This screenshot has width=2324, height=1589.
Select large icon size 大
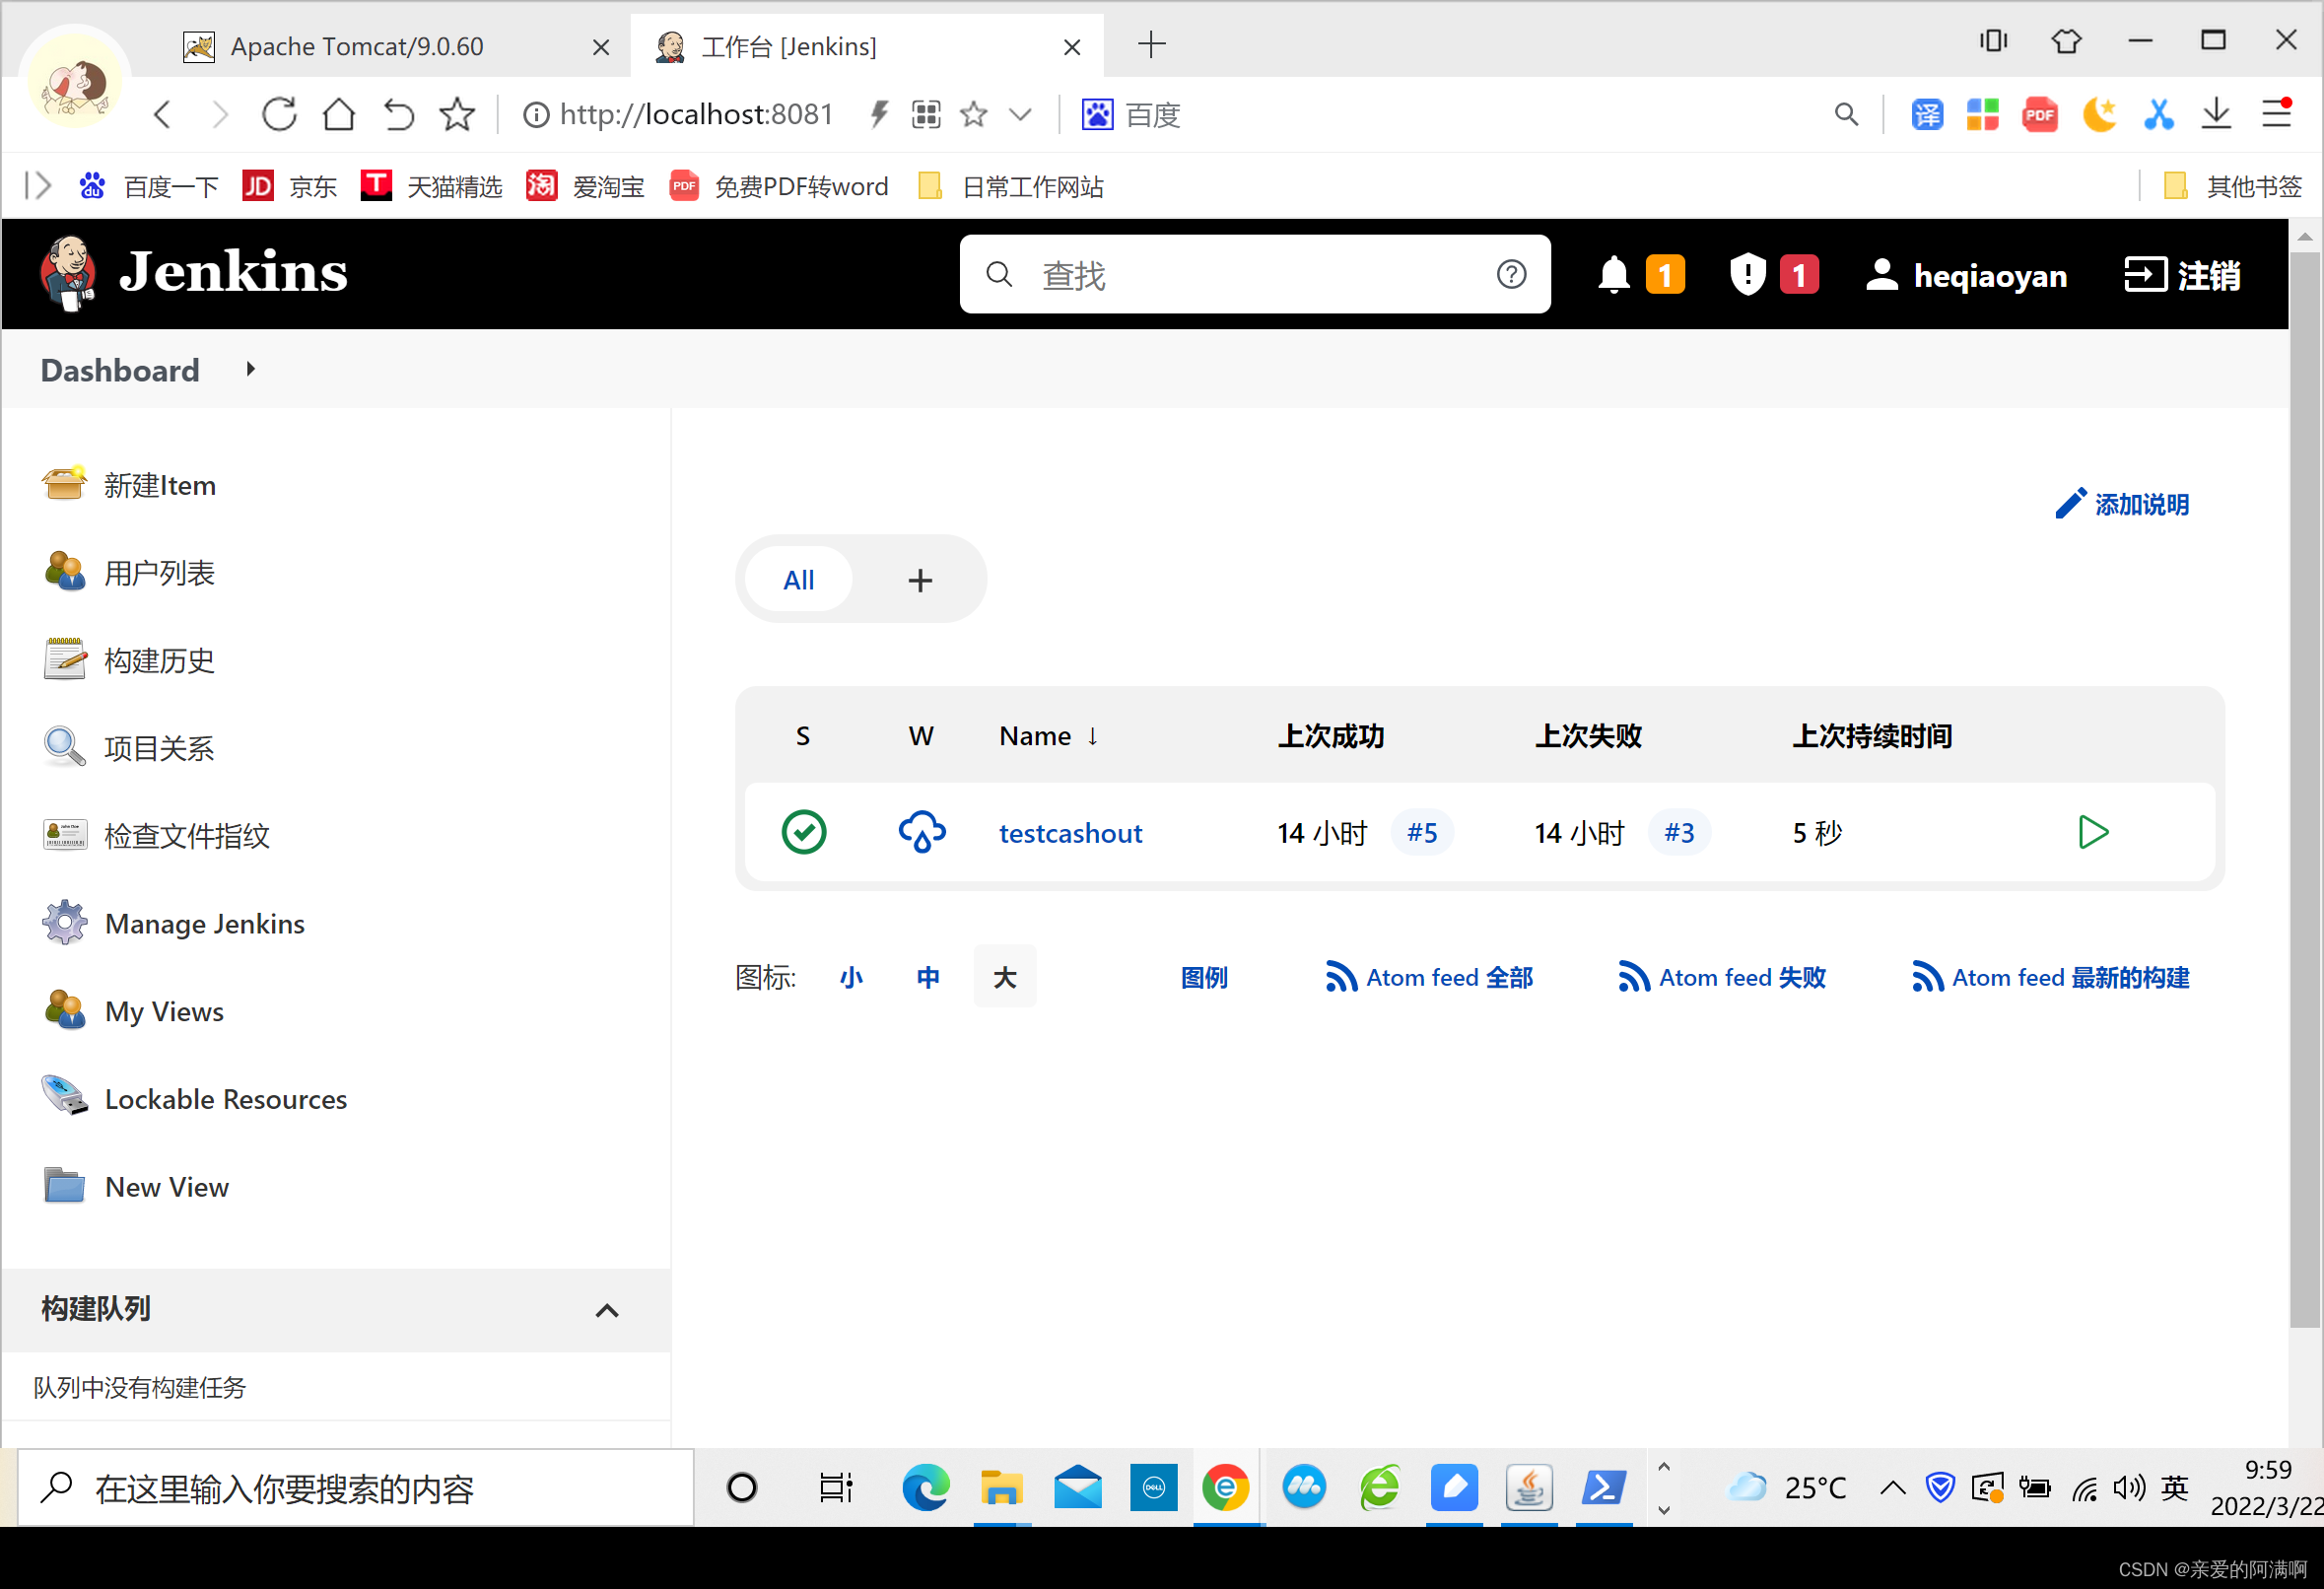click(1004, 977)
